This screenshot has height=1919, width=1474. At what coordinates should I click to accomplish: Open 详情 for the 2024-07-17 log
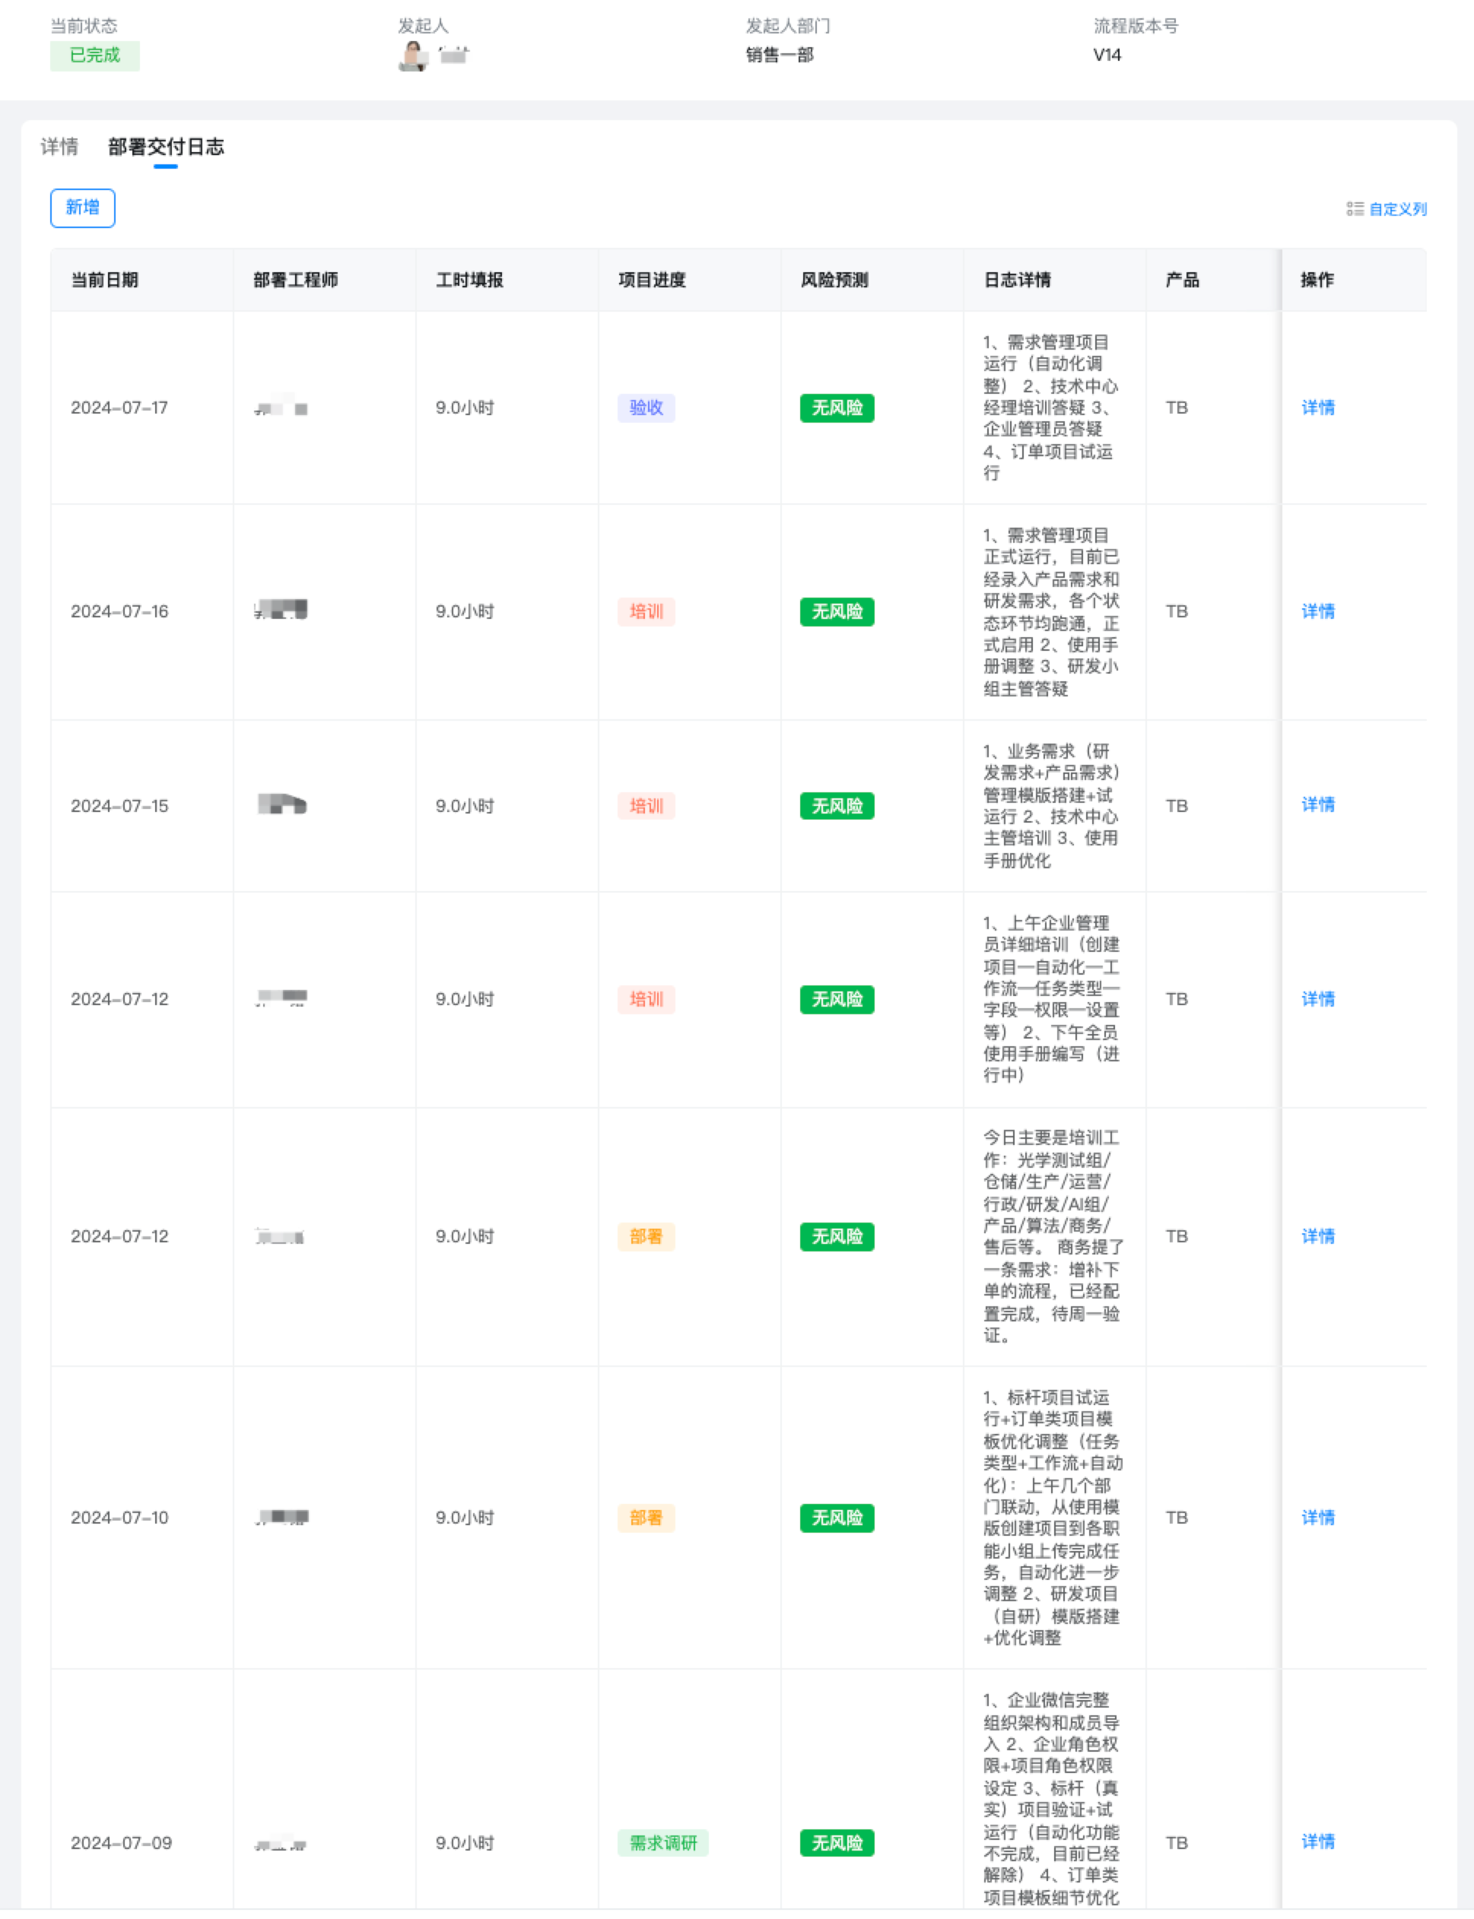click(1317, 408)
